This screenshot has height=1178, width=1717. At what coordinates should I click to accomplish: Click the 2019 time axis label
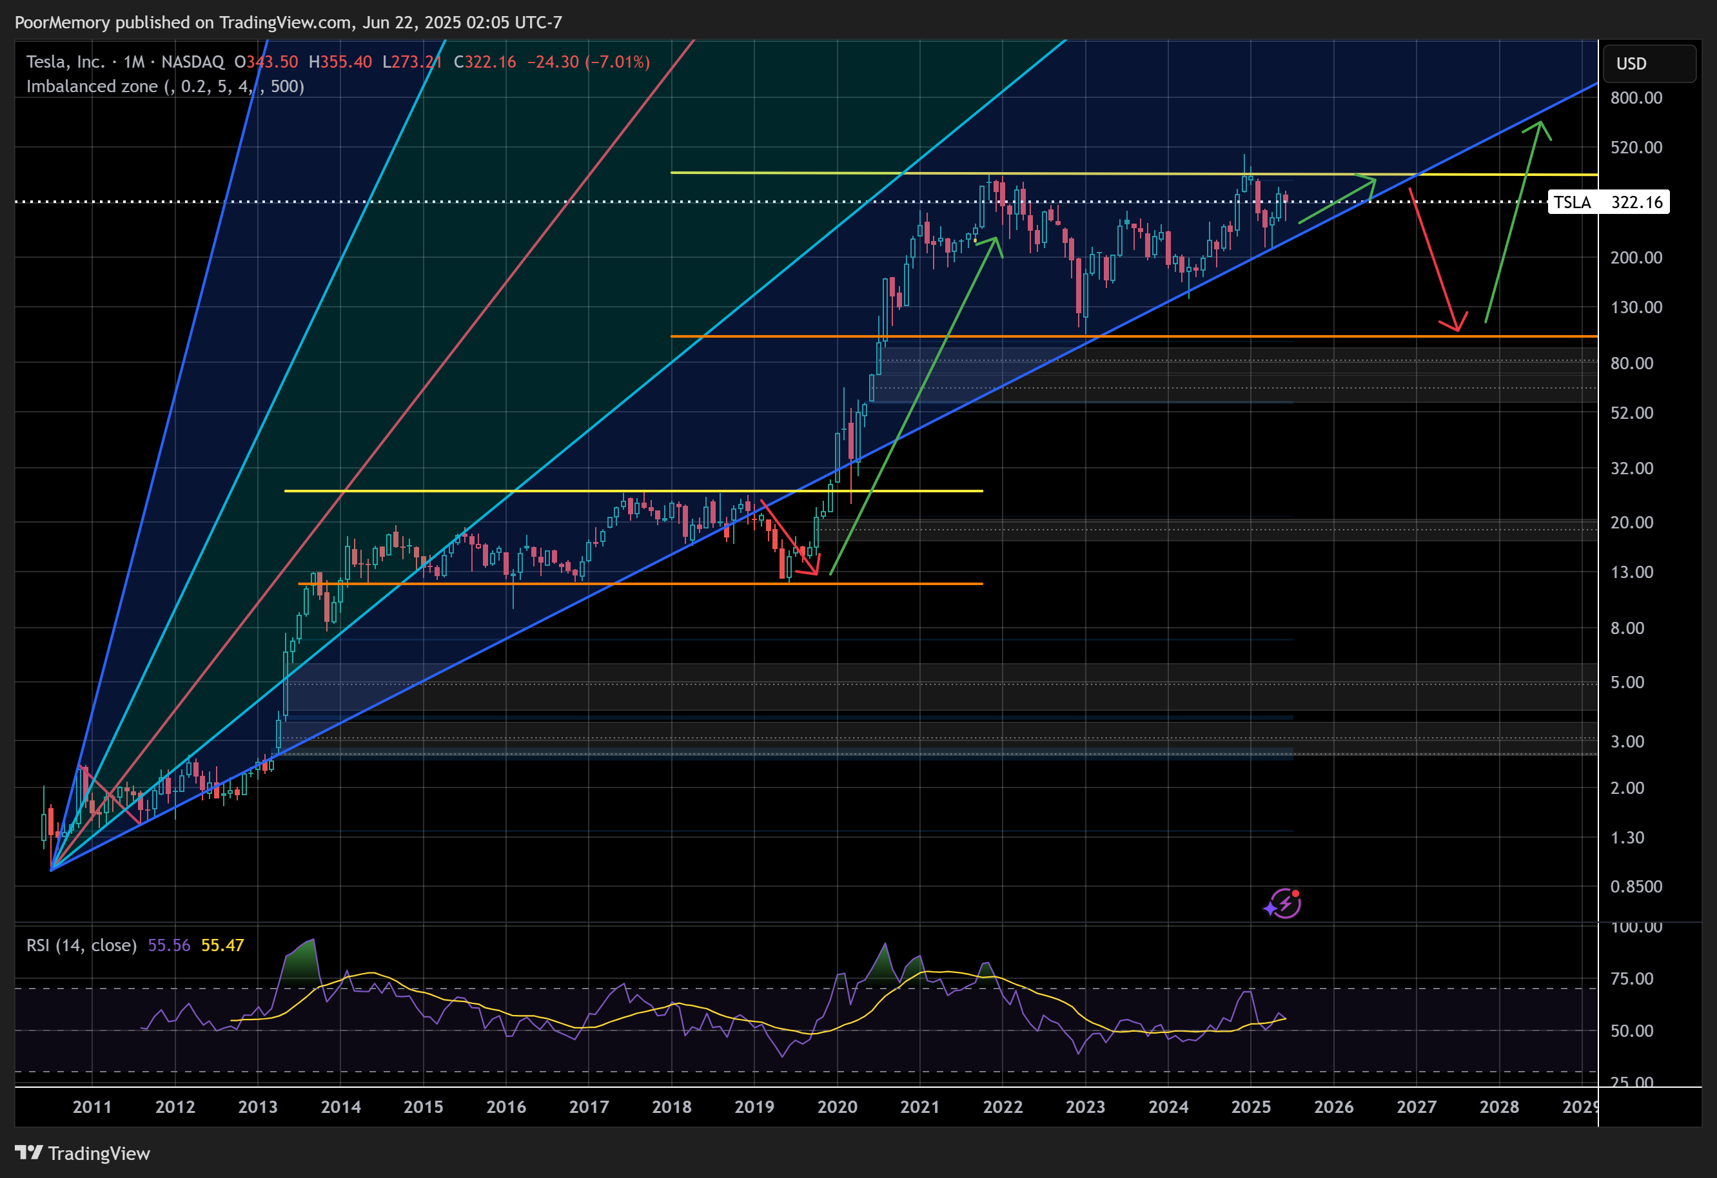754,1107
